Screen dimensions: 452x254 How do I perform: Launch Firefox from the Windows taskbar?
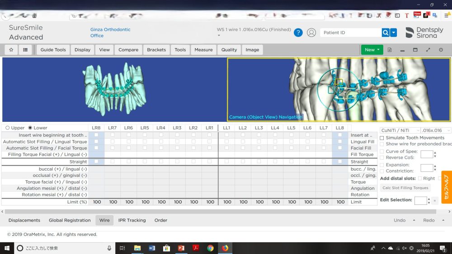pos(225,248)
